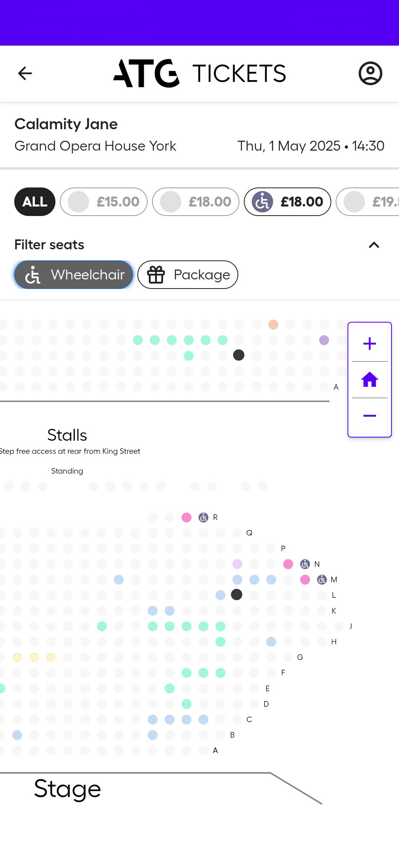Select wheelchair seat in row R
The width and height of the screenshot is (399, 843).
pyautogui.click(x=203, y=517)
